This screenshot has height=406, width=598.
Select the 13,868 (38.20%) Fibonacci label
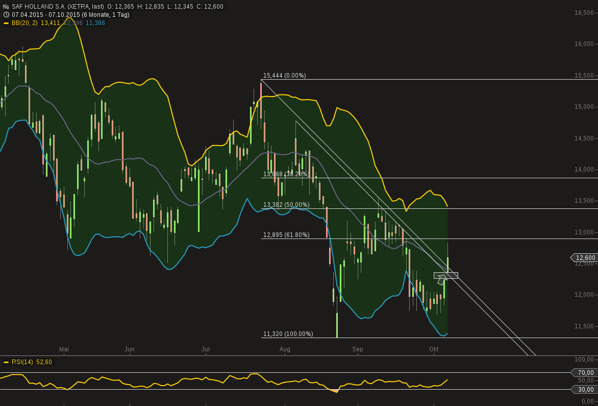(286, 174)
